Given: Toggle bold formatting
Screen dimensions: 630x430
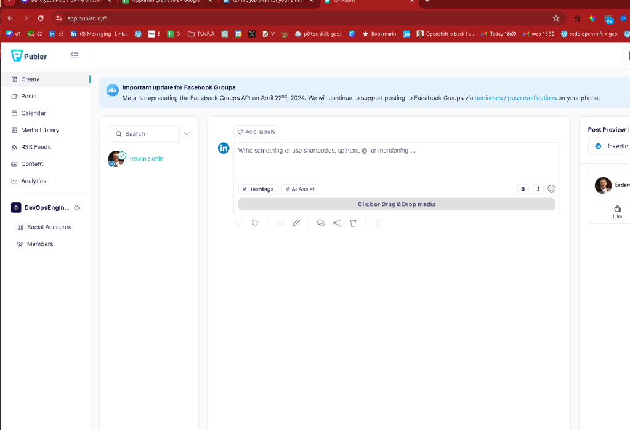Looking at the screenshot, I should click(523, 189).
